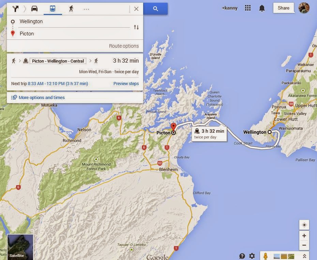Click the directions route icon
Image resolution: width=317 pixels, height=260 pixels.
[x=15, y=9]
